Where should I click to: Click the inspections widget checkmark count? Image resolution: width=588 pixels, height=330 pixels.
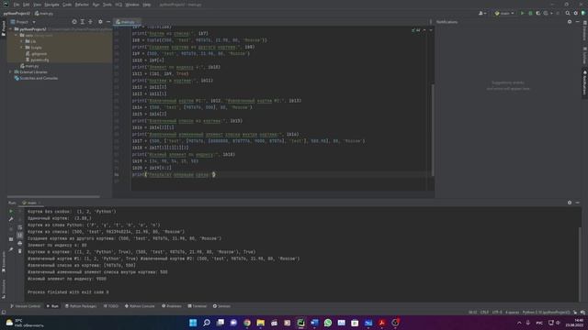(416, 30)
